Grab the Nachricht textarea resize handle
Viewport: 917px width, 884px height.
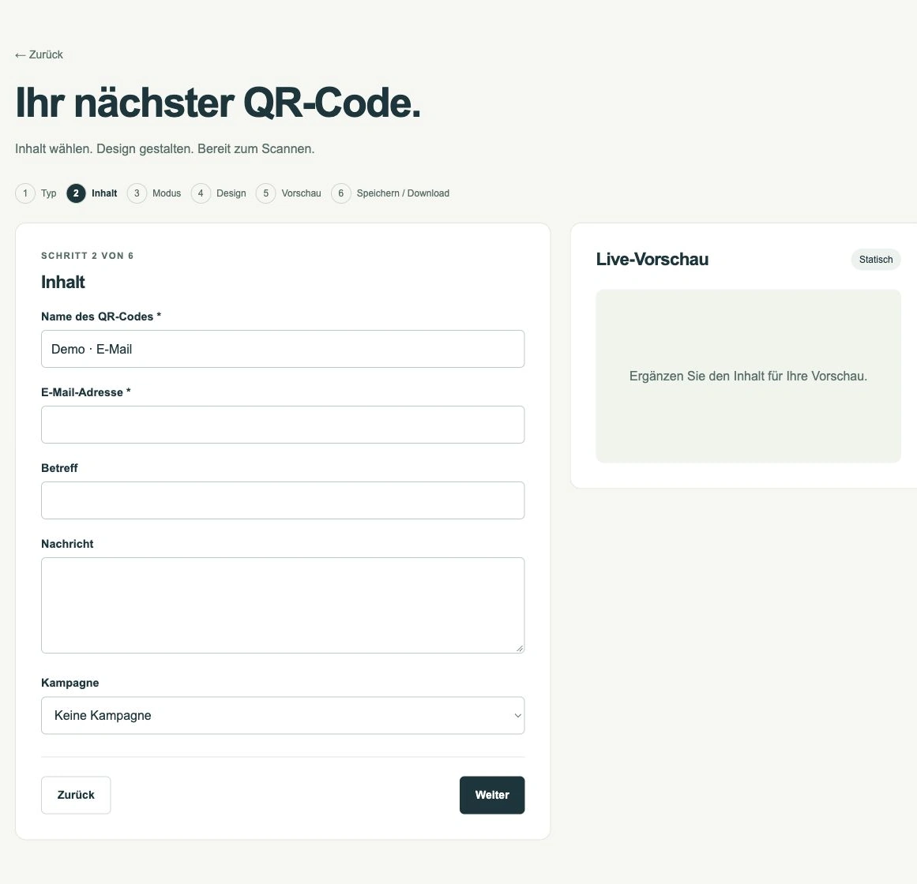[520, 648]
